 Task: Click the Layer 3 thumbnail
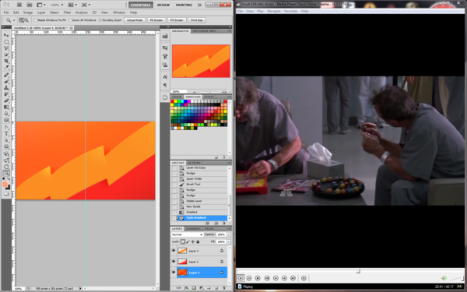click(182, 251)
